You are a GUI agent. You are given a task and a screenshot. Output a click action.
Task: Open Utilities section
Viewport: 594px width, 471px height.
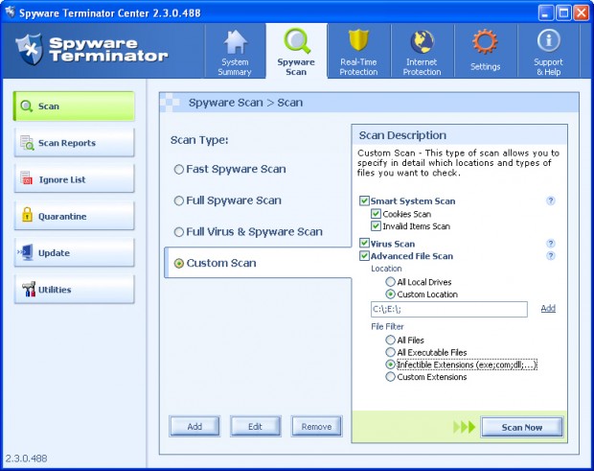pos(75,290)
